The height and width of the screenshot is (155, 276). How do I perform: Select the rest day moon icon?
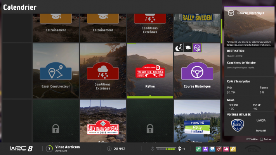point(179,48)
